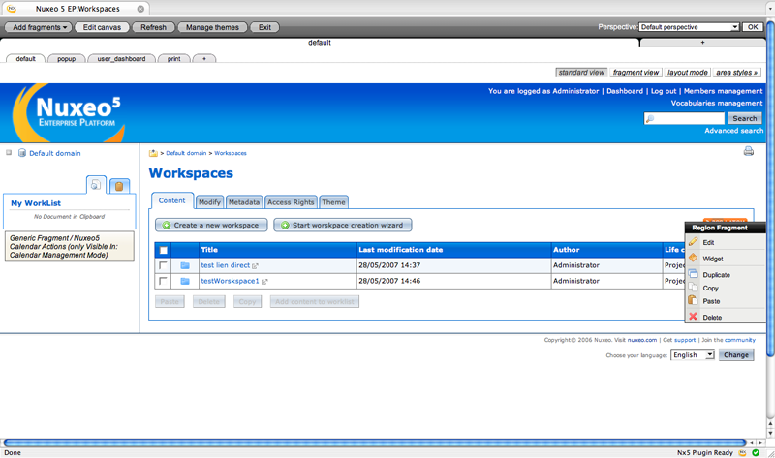
Task: Click the green plus on creation wizard
Action: pos(285,226)
